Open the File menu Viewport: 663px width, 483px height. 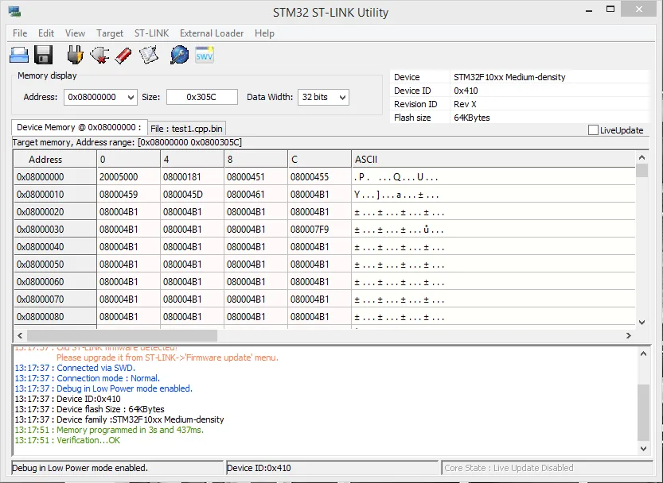coord(20,33)
